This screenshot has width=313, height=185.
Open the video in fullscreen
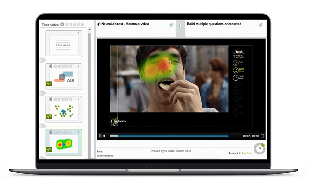262,136
